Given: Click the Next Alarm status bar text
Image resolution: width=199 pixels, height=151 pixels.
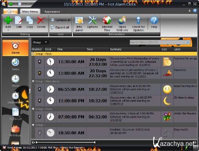Looking at the screenshot, I should point(45,147).
